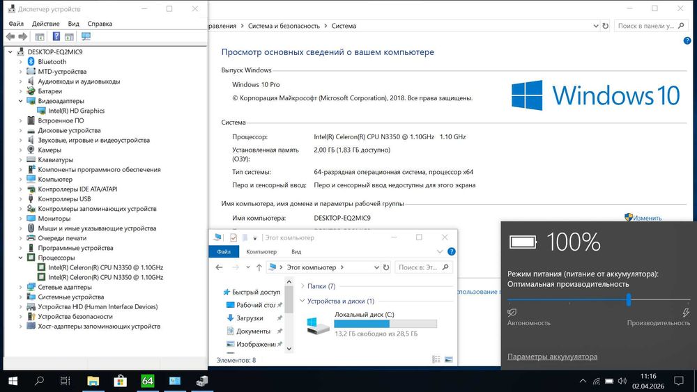
Task: Open the Файл menu in Device Manager
Action: coord(16,24)
